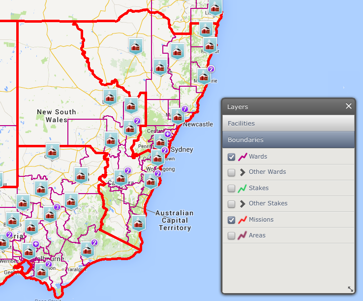Viewport: 363px width, 301px height.
Task: Toggle the Wards checkbox
Action: point(231,157)
